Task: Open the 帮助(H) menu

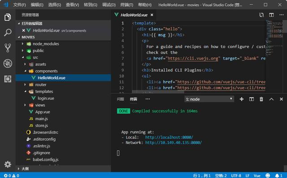Action: [144, 5]
